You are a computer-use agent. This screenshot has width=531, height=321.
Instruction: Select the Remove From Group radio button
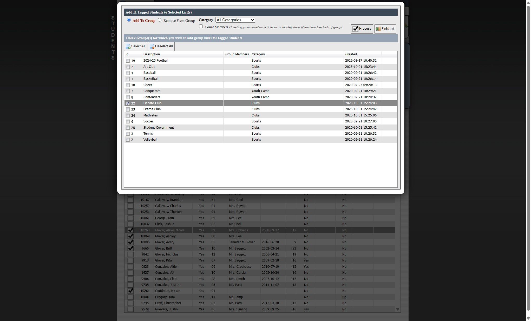click(160, 20)
